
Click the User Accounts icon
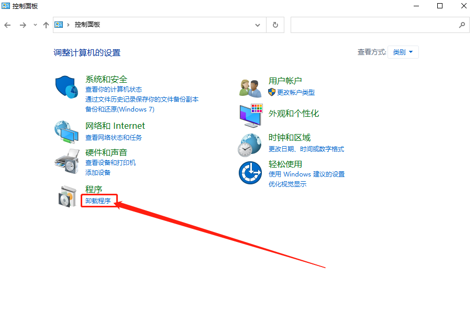(x=250, y=86)
